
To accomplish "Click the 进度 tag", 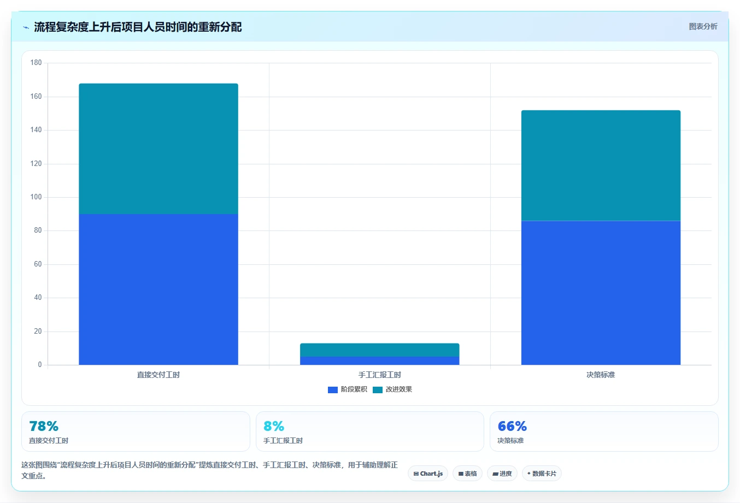I will (502, 474).
